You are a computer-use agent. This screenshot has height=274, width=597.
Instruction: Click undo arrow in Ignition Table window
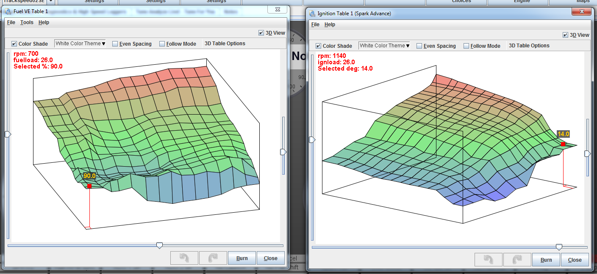click(488, 260)
